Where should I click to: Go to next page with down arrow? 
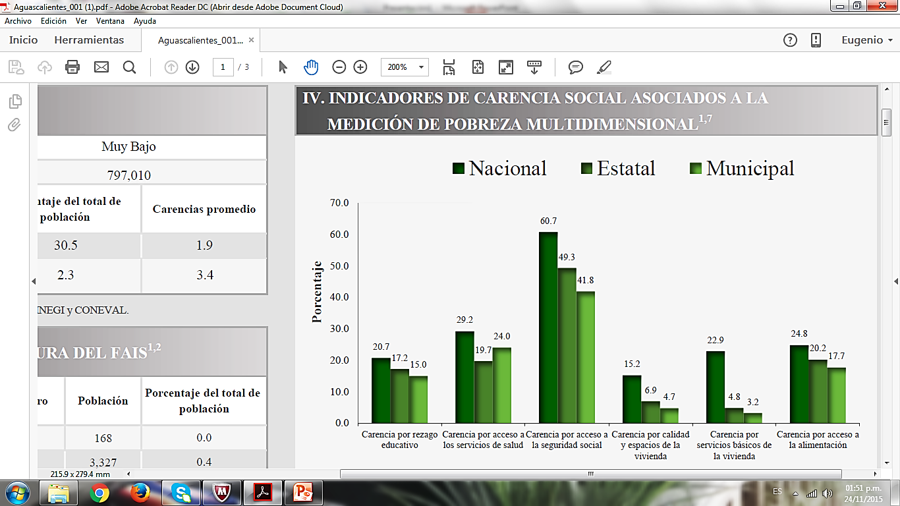(x=192, y=67)
